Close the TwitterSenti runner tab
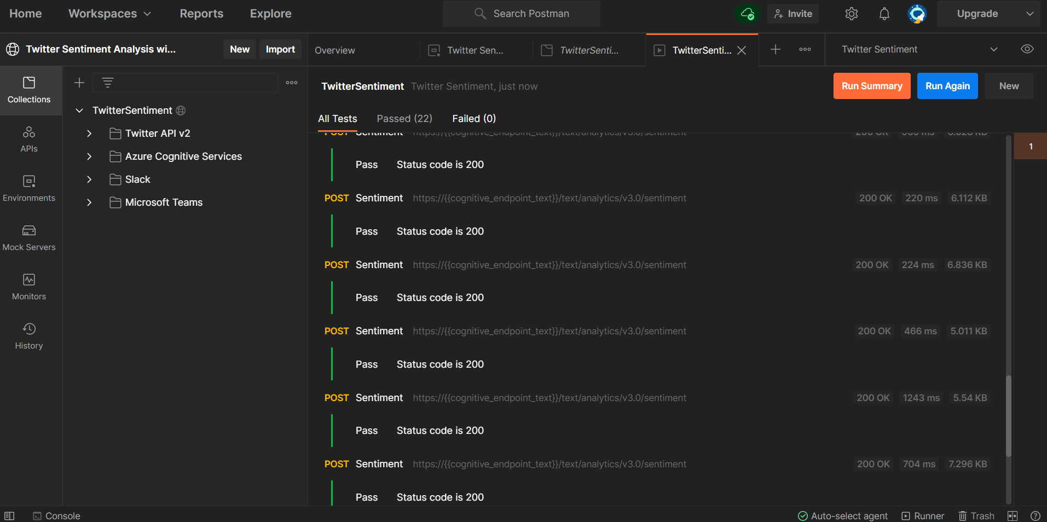 tap(742, 50)
